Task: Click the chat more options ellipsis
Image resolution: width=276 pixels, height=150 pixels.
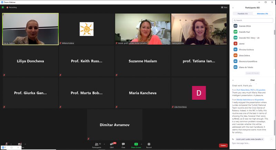Action: click(x=272, y=139)
